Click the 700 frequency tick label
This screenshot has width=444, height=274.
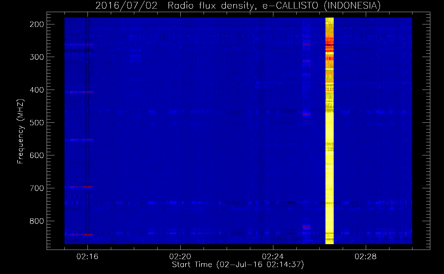(x=36, y=188)
